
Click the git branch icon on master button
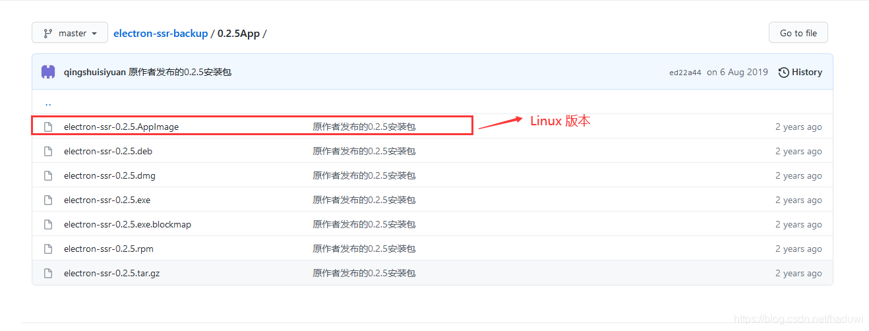(x=48, y=33)
